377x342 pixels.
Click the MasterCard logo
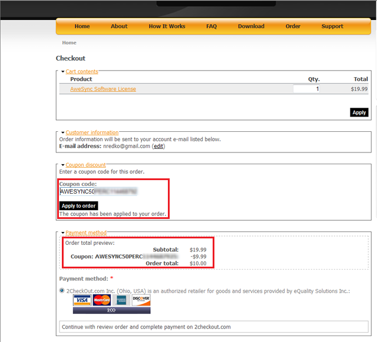coord(101,301)
